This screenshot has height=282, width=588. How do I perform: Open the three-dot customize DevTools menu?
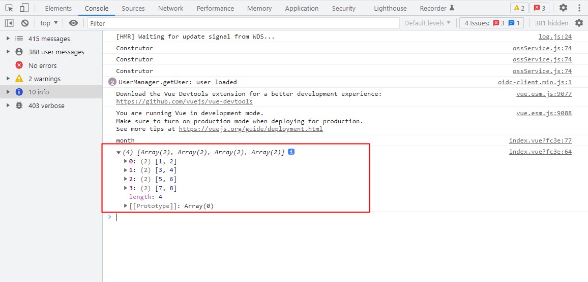click(579, 8)
